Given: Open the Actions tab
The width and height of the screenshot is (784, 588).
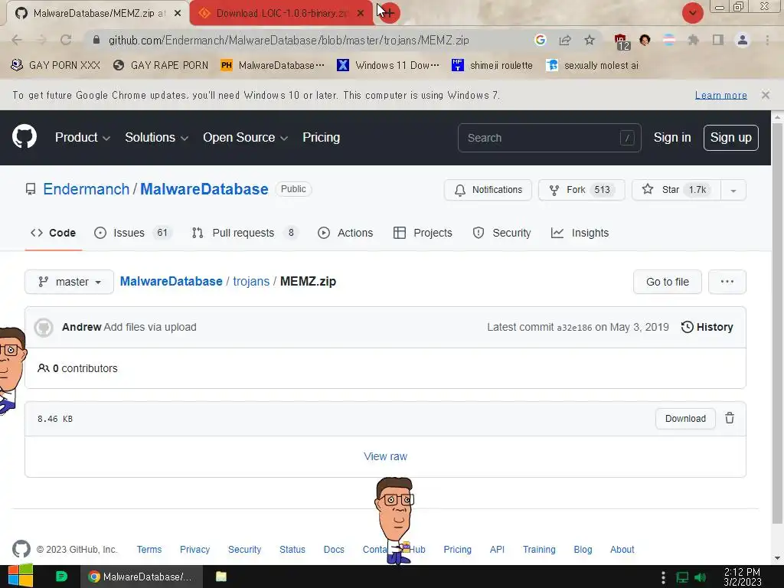Looking at the screenshot, I should (345, 233).
